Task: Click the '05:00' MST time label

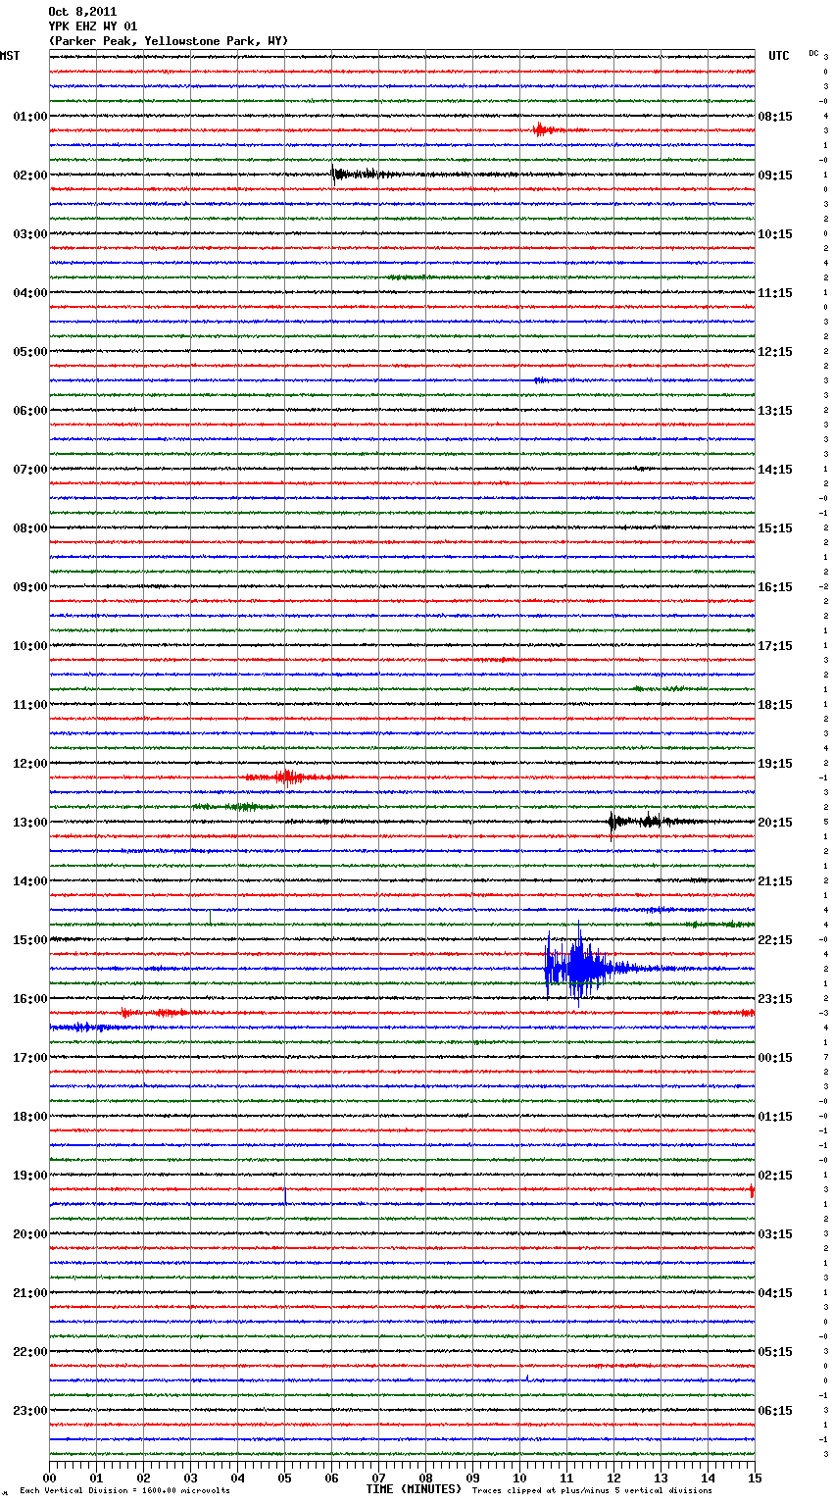Action: pos(30,352)
